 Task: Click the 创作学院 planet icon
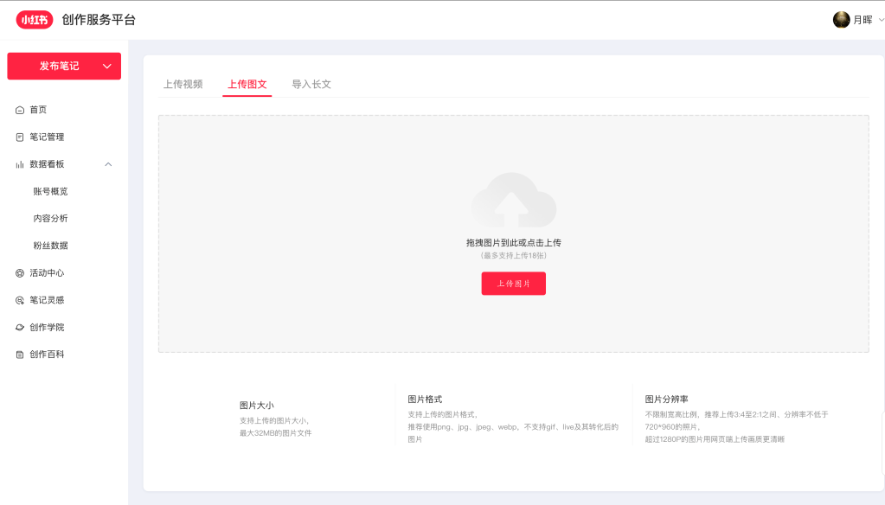[20, 328]
